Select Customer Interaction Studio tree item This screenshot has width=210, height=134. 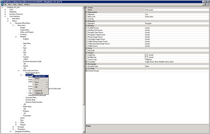pos(32,61)
